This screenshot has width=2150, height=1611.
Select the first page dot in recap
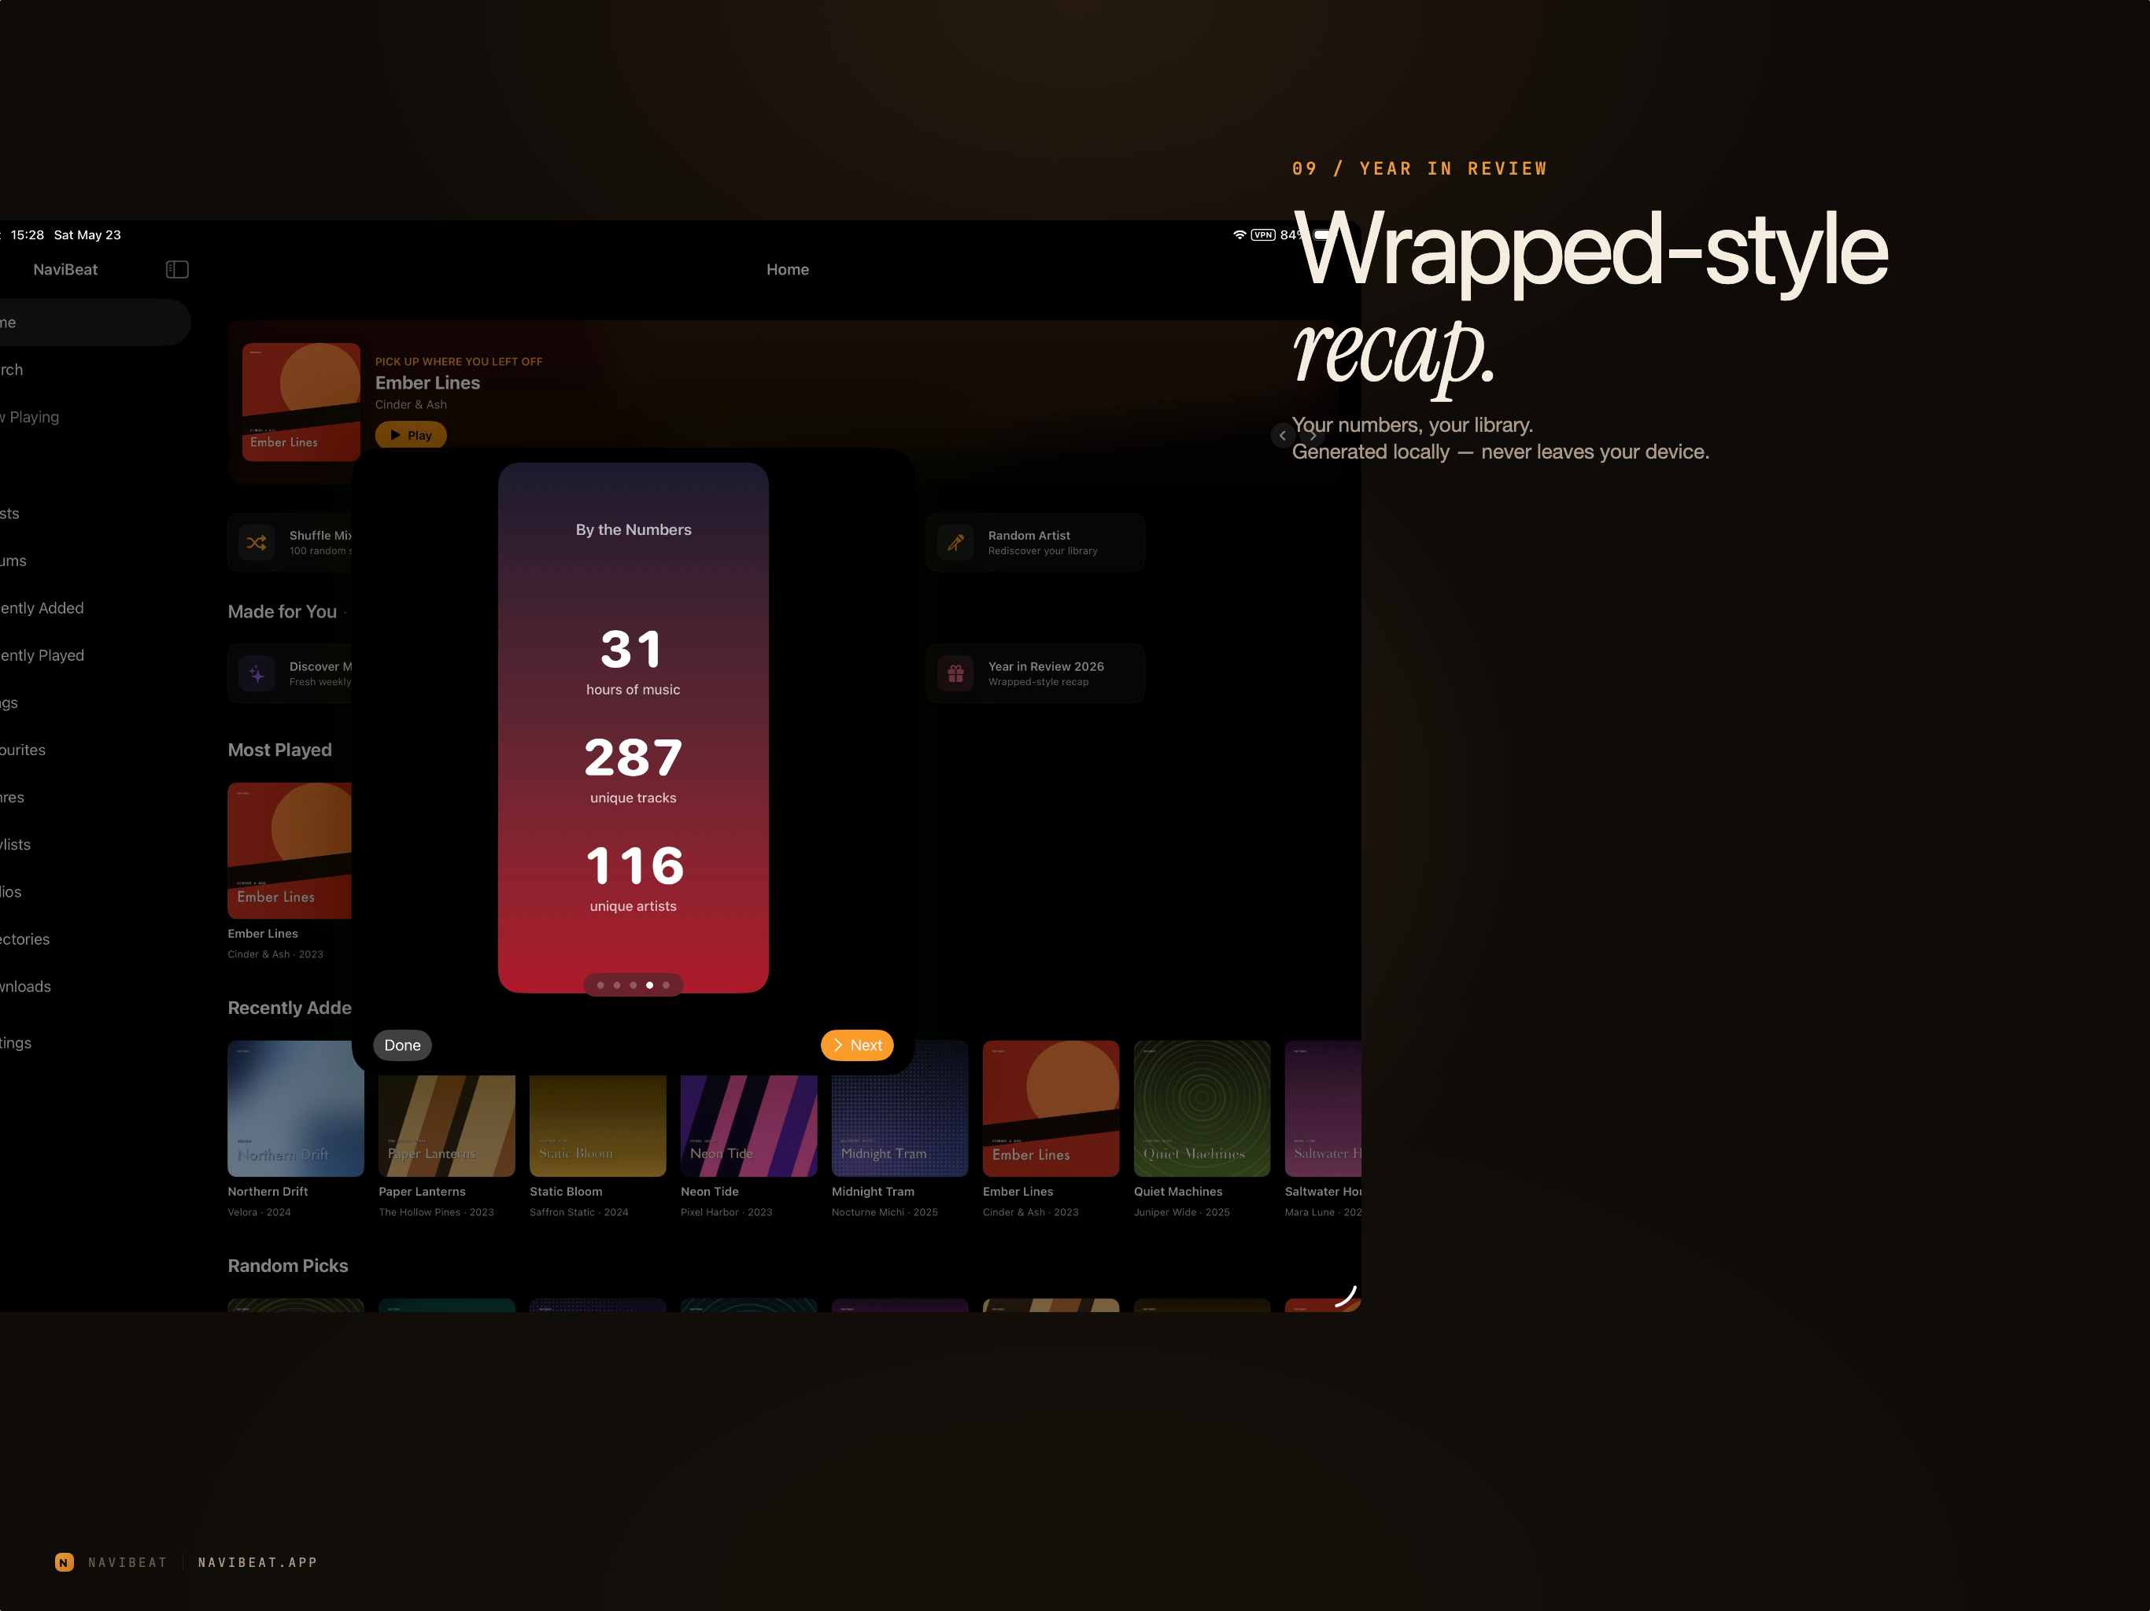(x=600, y=986)
